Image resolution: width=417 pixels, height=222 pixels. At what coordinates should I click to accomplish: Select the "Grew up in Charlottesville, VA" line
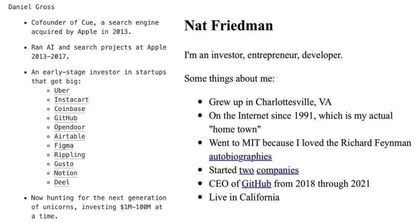click(270, 102)
